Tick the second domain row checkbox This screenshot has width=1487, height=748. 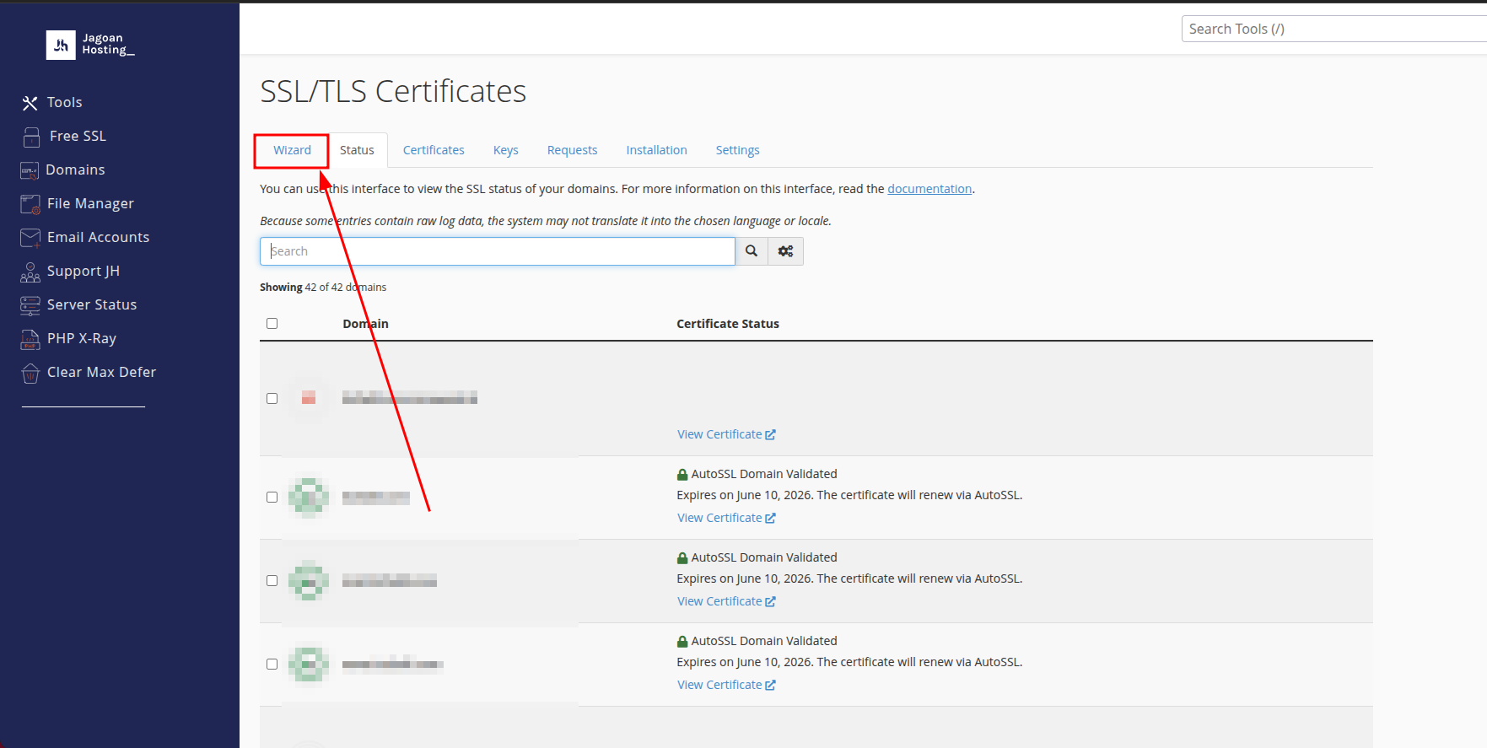[x=272, y=498]
